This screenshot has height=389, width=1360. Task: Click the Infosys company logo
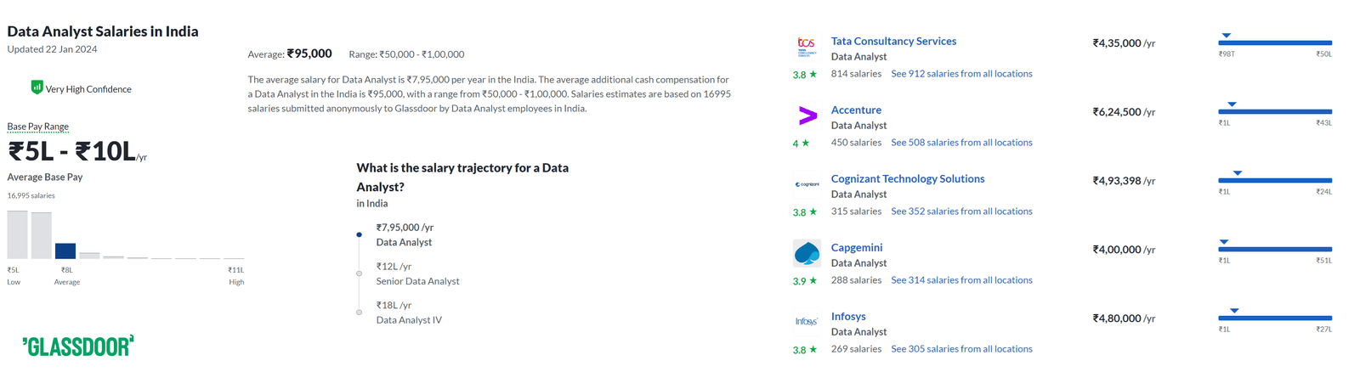(807, 322)
